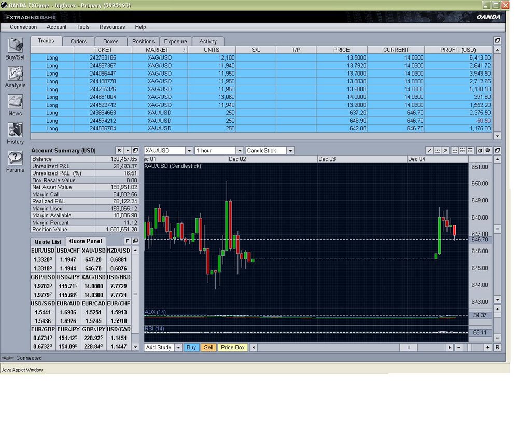Click the quote panel scrollbar thumb
The height and width of the screenshot is (424, 531).
tap(135, 294)
